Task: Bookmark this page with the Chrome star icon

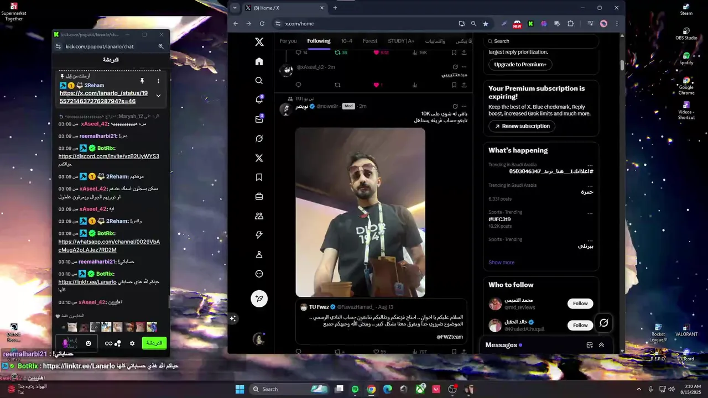Action: pos(486,24)
